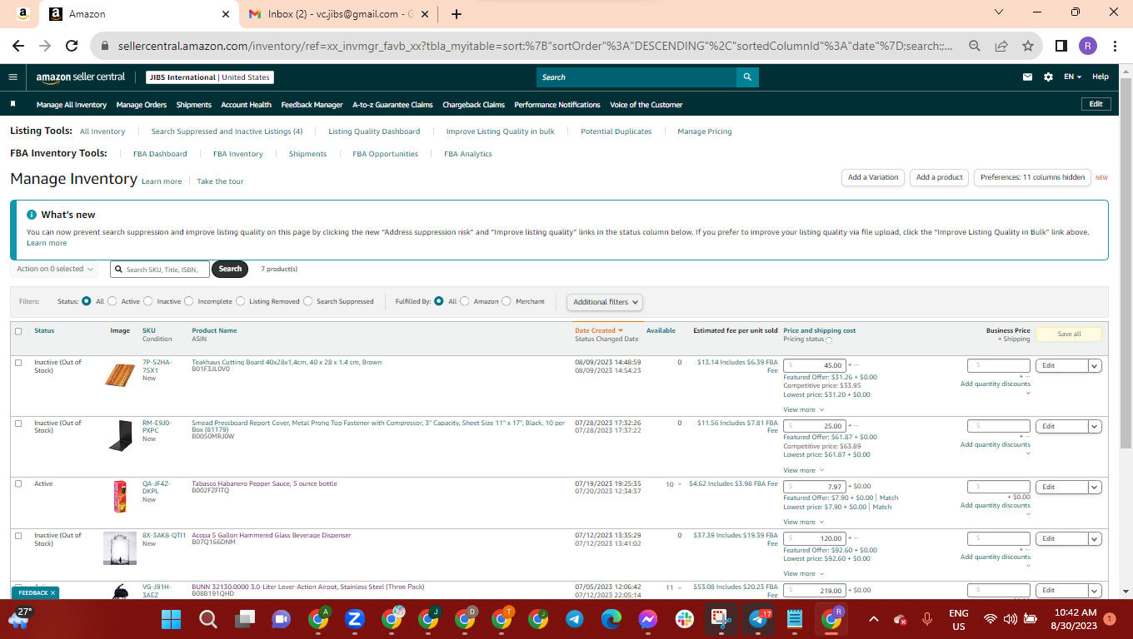Image resolution: width=1133 pixels, height=639 pixels.
Task: Open Listing Quality Dashboard
Action: point(374,131)
